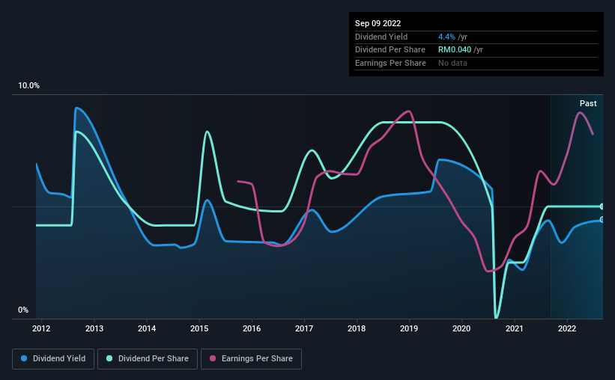Viewport: 615px width, 380px height.
Task: Click the 2017 x-axis label
Action: 304,328
